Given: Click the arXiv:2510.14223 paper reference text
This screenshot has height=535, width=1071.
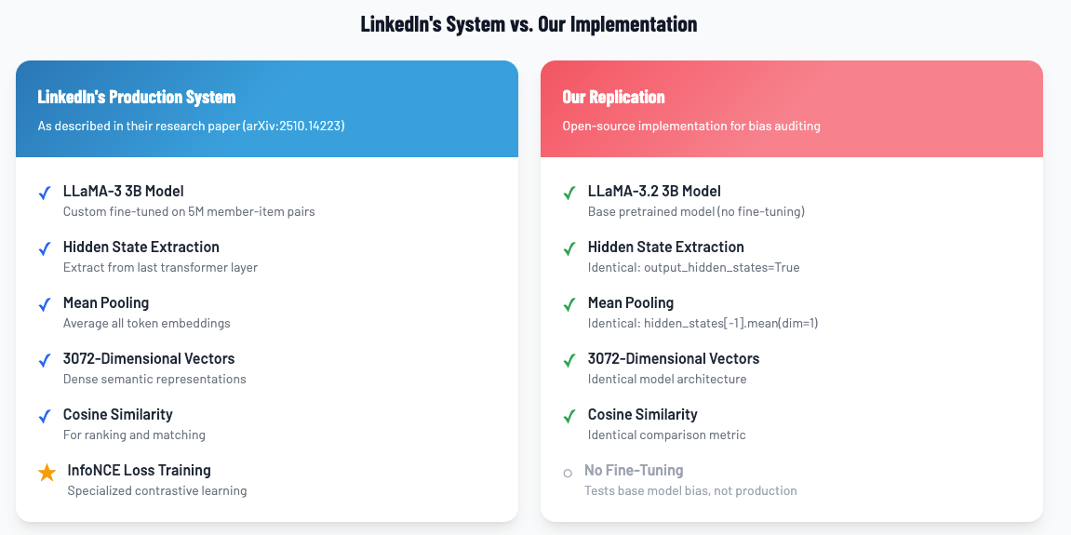Looking at the screenshot, I should [x=293, y=126].
